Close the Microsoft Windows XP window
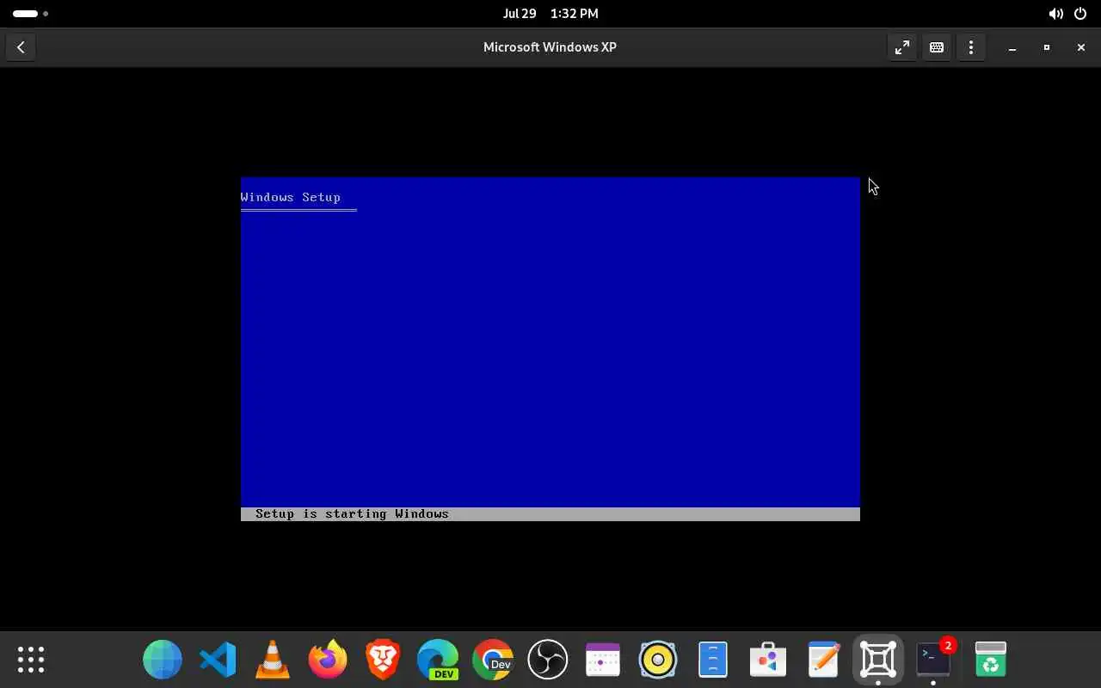Screen dimensions: 1101x688 [x=1081, y=47]
